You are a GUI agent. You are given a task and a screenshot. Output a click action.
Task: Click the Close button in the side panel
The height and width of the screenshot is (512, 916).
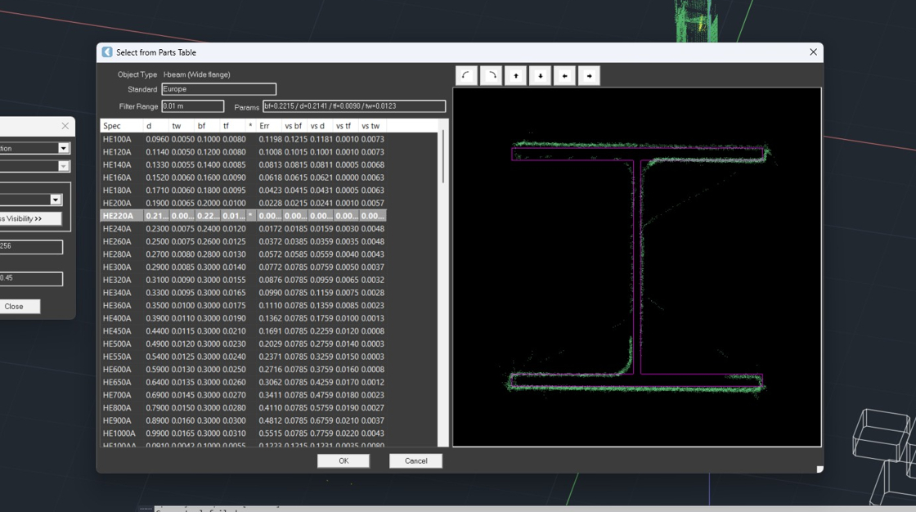tap(14, 306)
